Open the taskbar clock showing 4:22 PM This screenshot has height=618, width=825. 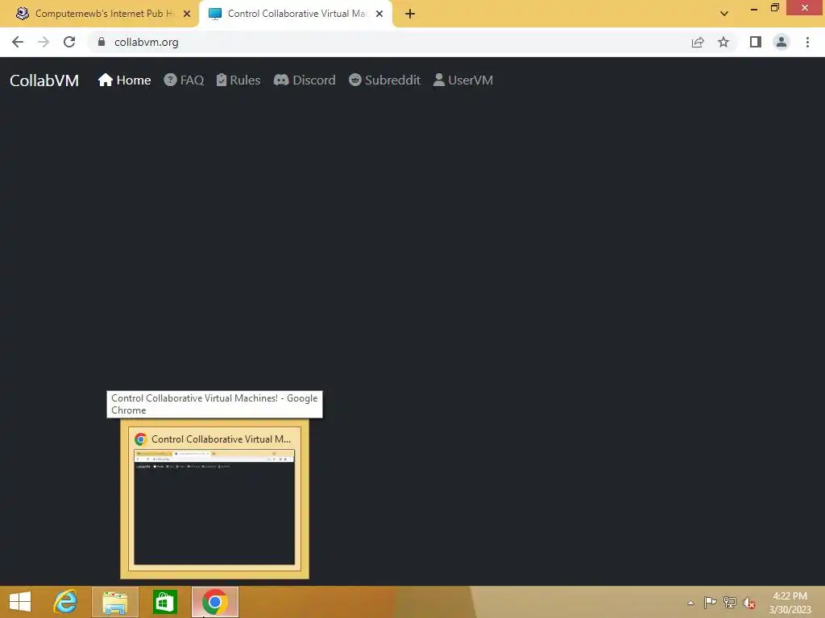[x=790, y=603]
